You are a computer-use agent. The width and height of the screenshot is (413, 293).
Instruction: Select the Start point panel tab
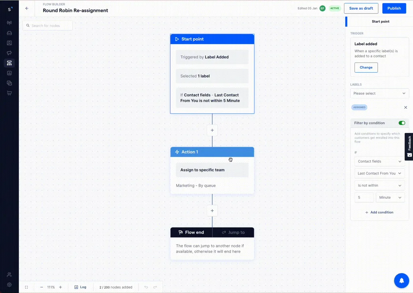pyautogui.click(x=380, y=22)
